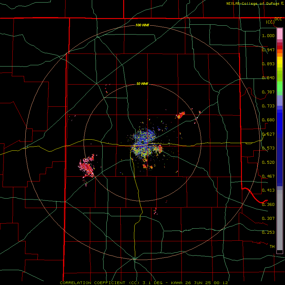Select the 0.680 legend value
Viewport: 285px width, 285px height.
coord(268,120)
